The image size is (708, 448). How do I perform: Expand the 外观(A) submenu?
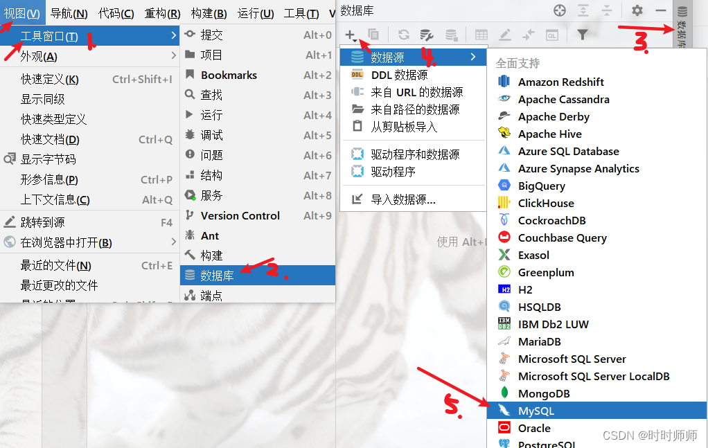pos(90,56)
